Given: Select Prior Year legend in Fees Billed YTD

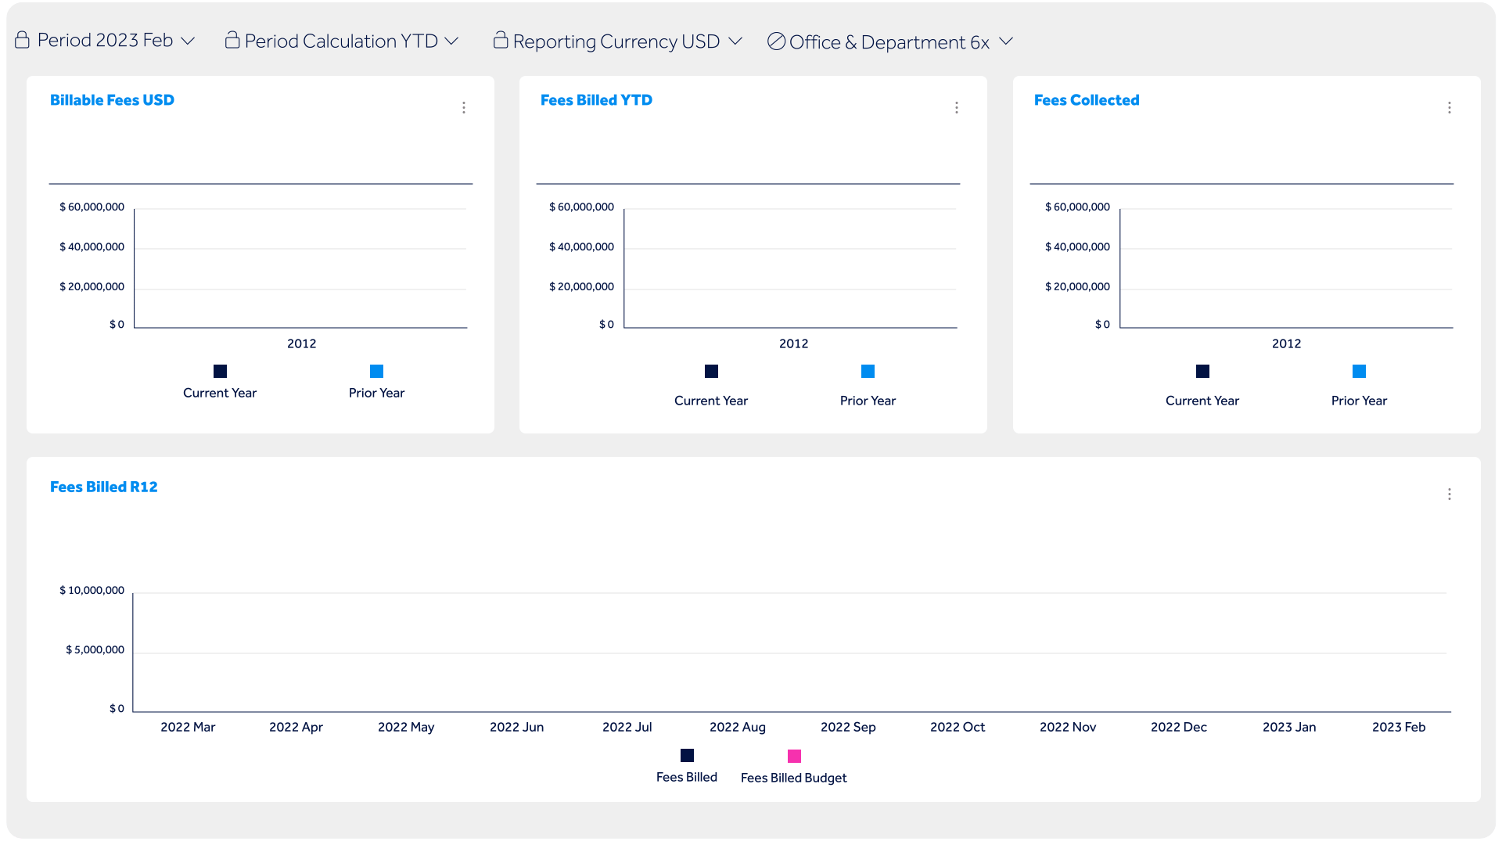Looking at the screenshot, I should click(868, 386).
